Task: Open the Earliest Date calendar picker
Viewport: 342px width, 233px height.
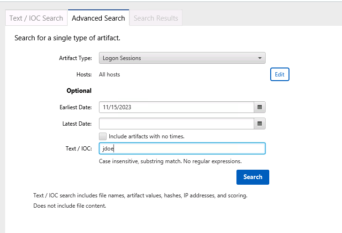Action: pos(259,107)
